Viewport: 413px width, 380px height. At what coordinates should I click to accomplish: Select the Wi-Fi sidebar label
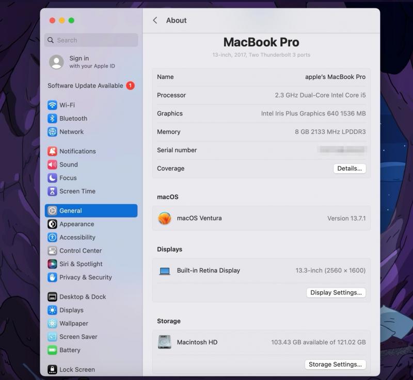click(x=67, y=105)
